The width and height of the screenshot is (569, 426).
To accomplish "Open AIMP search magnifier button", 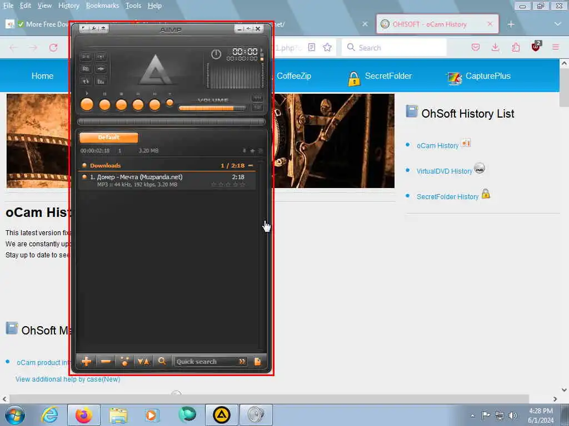I will coord(162,361).
